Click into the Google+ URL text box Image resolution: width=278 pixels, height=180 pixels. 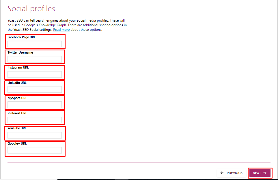coord(35,150)
